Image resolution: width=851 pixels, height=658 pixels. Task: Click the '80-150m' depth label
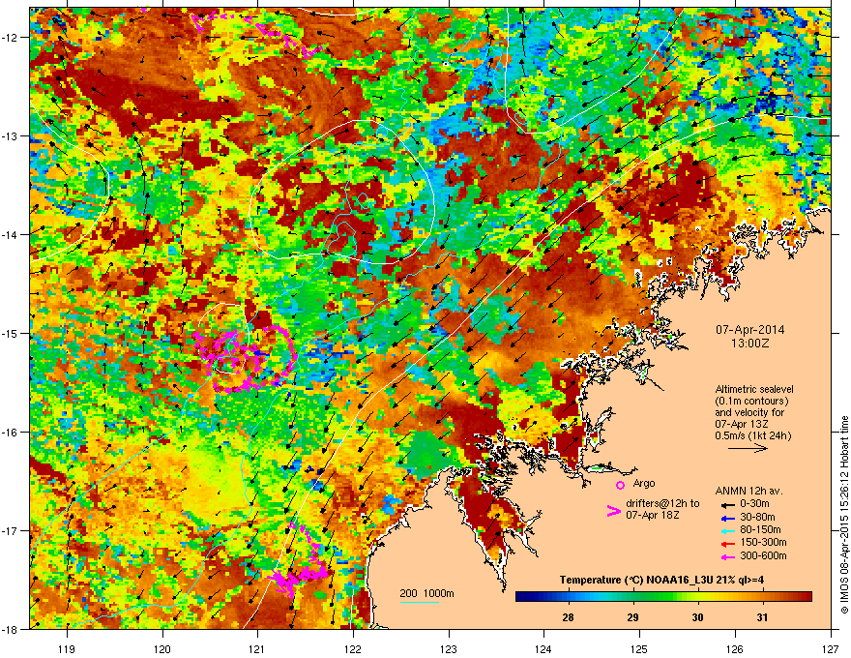760,529
